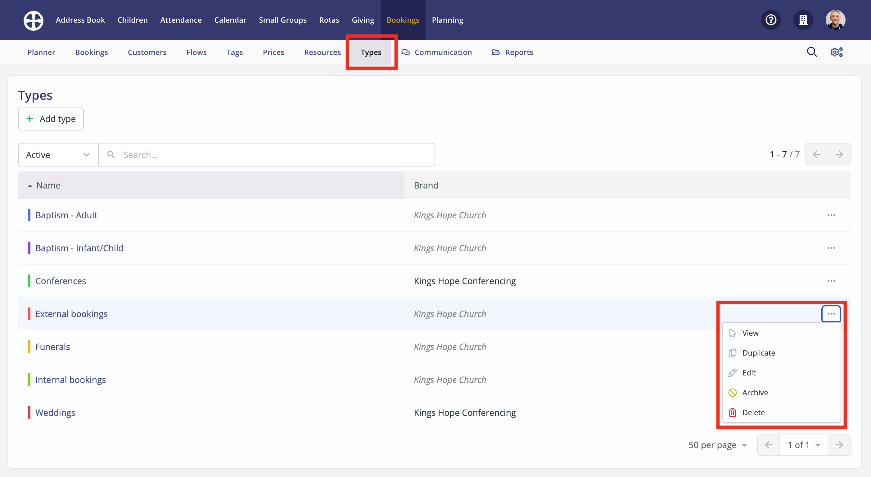Open the user profile avatar

tap(835, 20)
